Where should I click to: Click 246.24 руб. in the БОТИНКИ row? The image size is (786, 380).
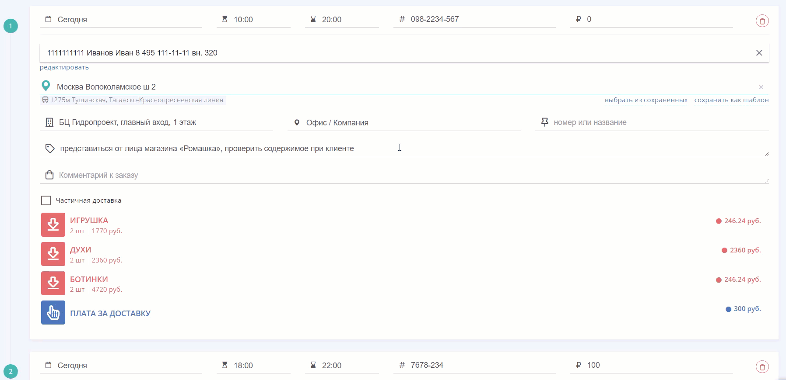coord(742,280)
